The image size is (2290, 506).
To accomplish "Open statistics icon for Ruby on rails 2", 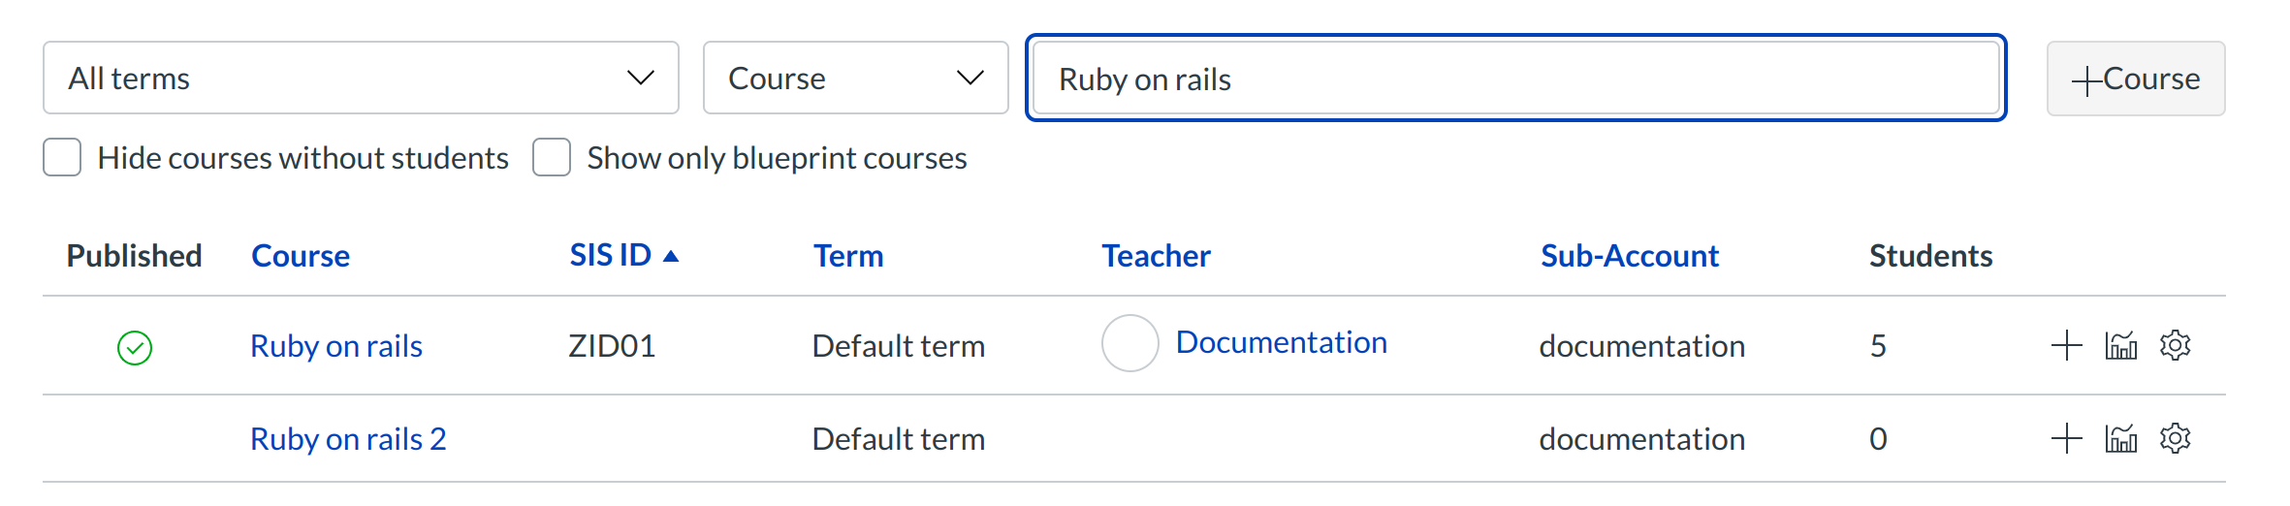I will coord(2120,438).
